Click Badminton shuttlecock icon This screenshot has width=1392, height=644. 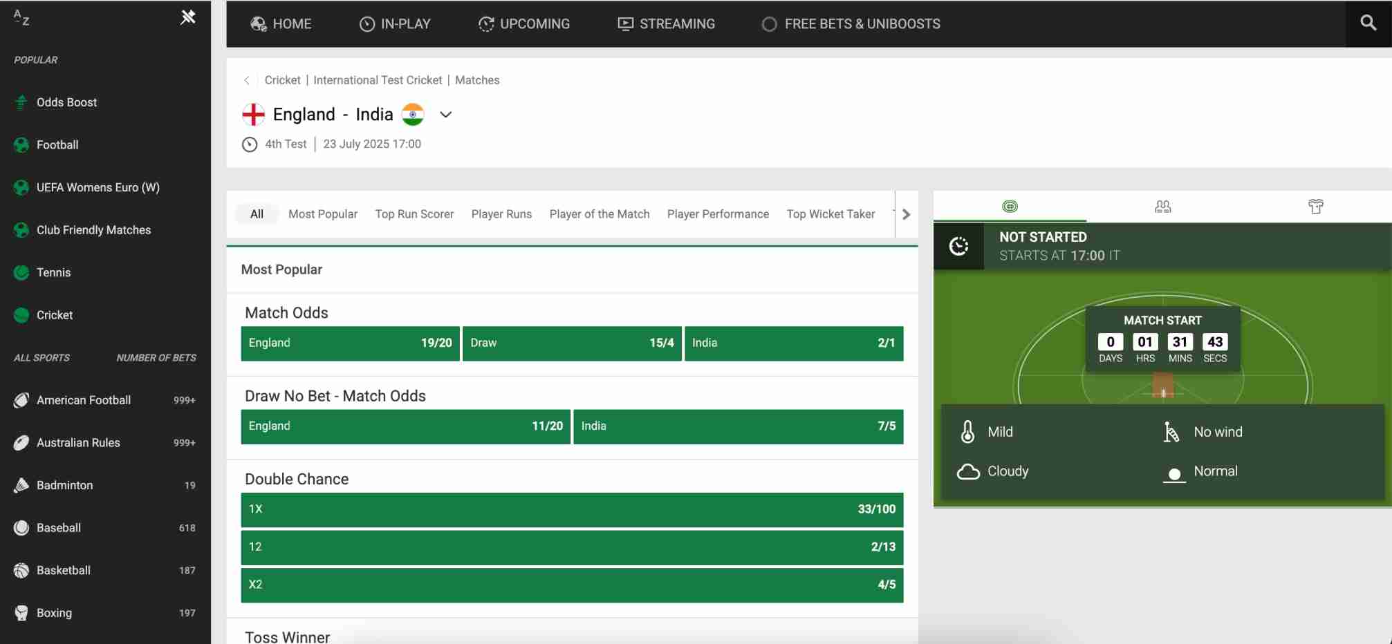pyautogui.click(x=21, y=485)
